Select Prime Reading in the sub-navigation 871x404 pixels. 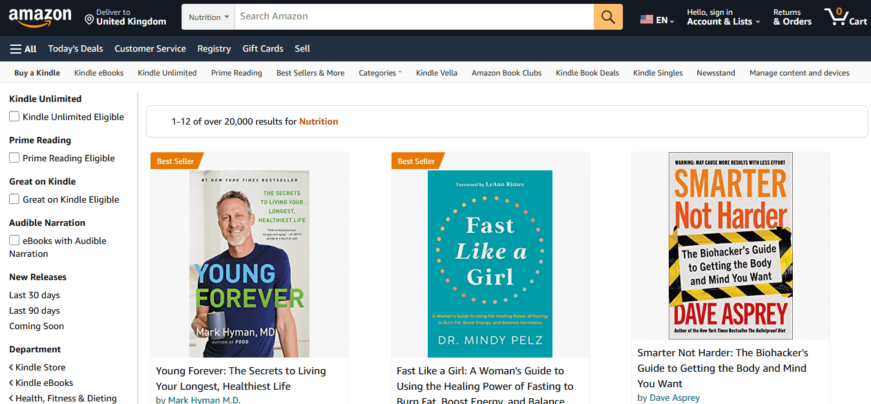click(x=236, y=73)
